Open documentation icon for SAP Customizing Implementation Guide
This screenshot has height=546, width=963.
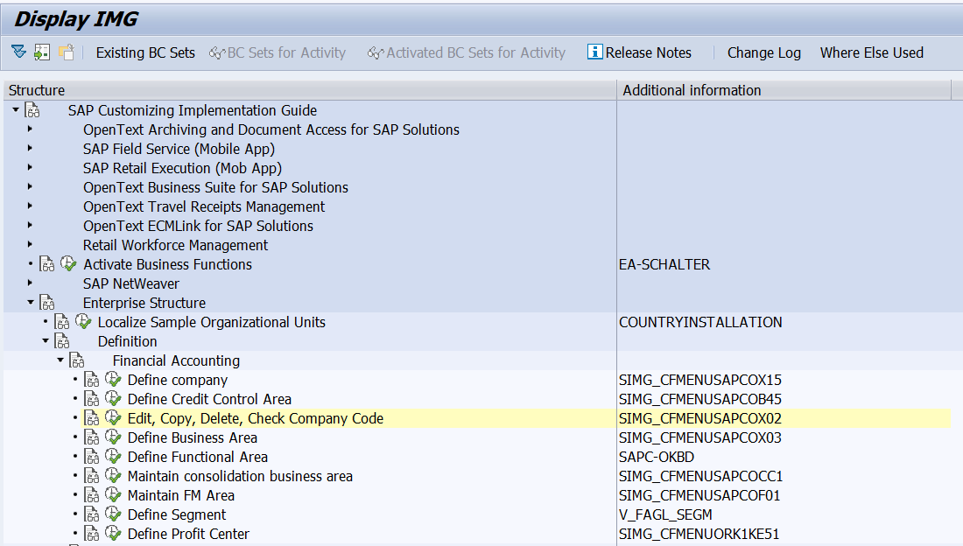[x=32, y=110]
